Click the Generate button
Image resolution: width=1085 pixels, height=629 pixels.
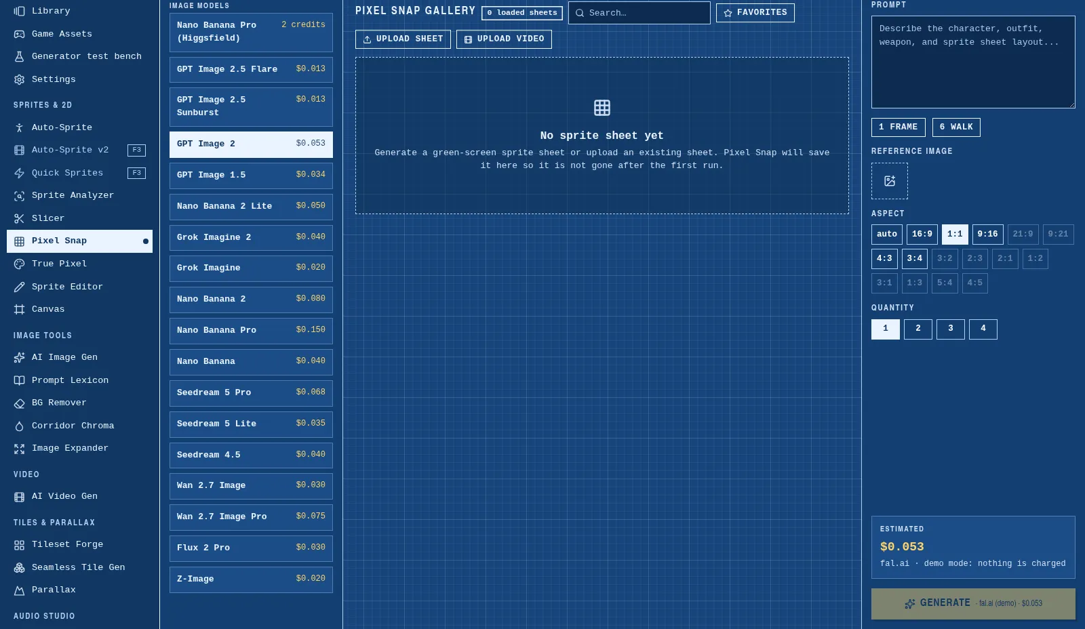coord(973,603)
